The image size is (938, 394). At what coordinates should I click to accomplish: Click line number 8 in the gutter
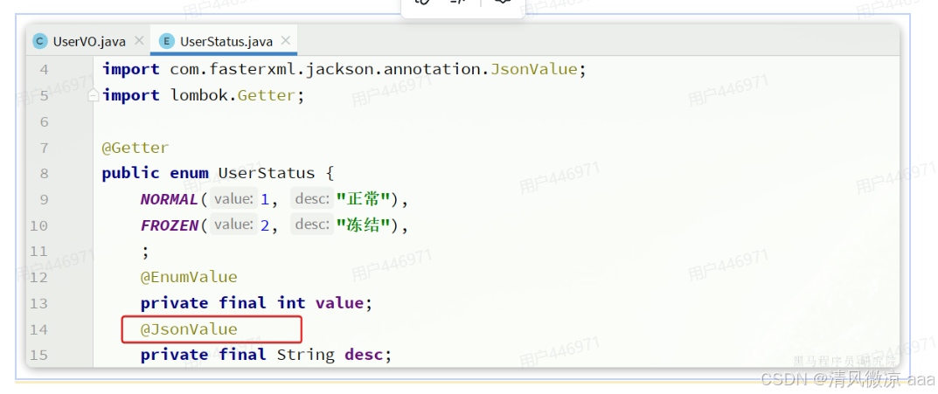coord(45,173)
